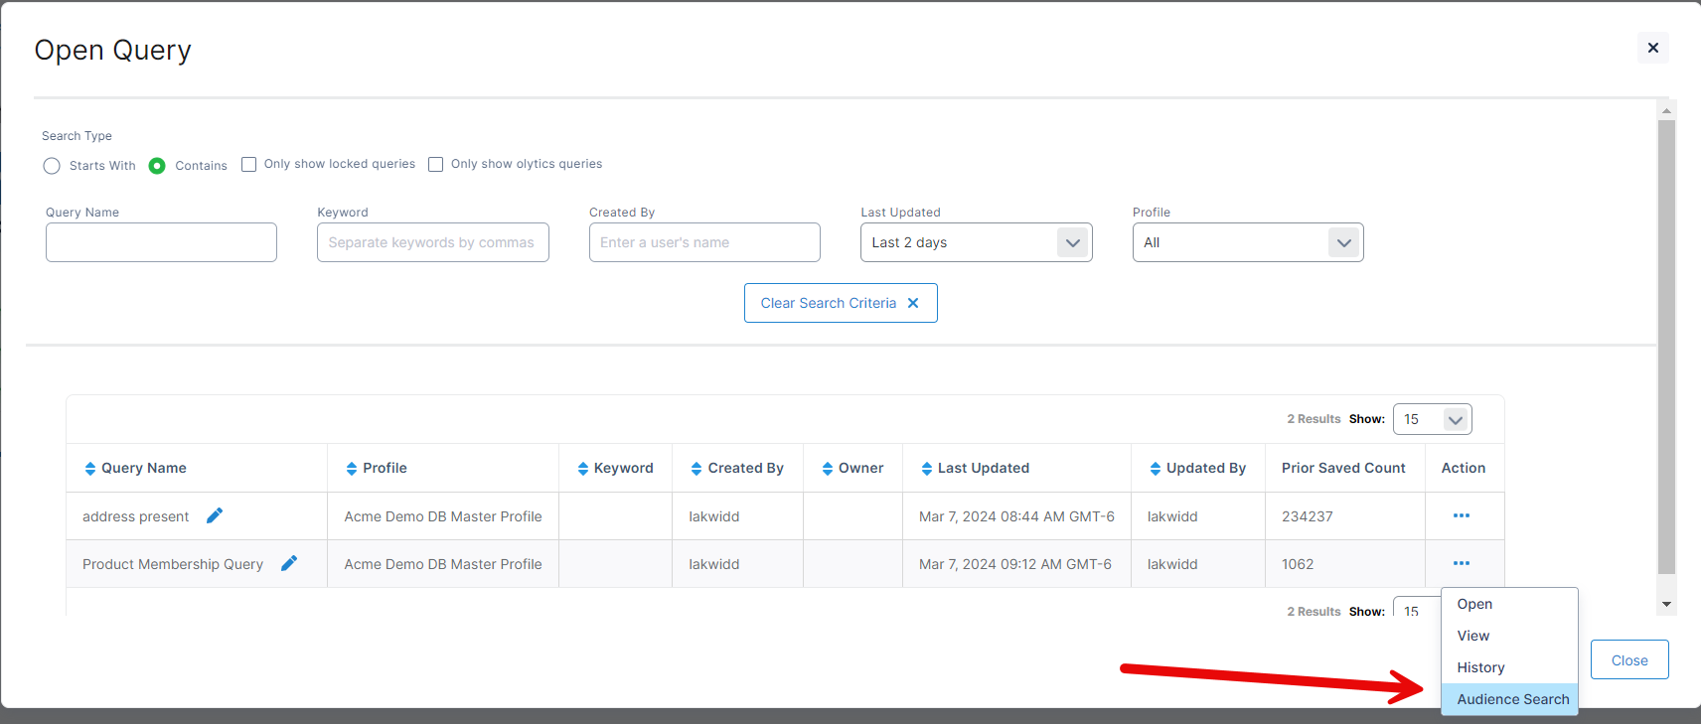
Task: Choose the Contains search type
Action: click(x=157, y=166)
